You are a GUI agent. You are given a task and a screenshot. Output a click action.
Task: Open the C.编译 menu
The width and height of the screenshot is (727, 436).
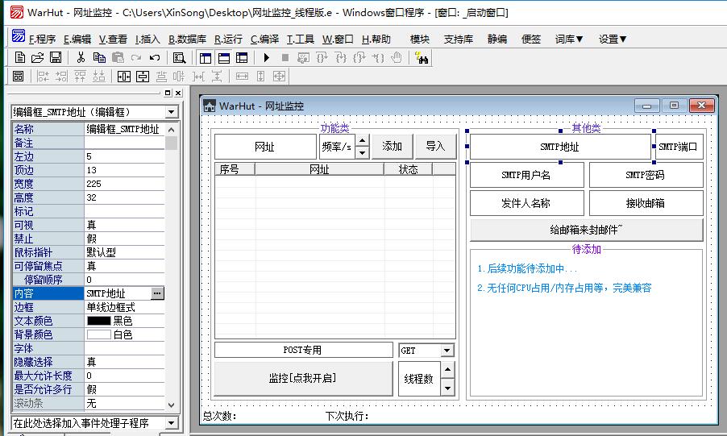pos(264,39)
